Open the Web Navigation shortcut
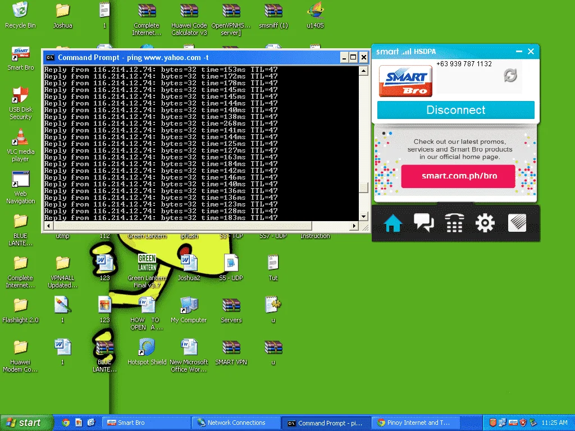Image resolution: width=575 pixels, height=431 pixels. pyautogui.click(x=21, y=187)
